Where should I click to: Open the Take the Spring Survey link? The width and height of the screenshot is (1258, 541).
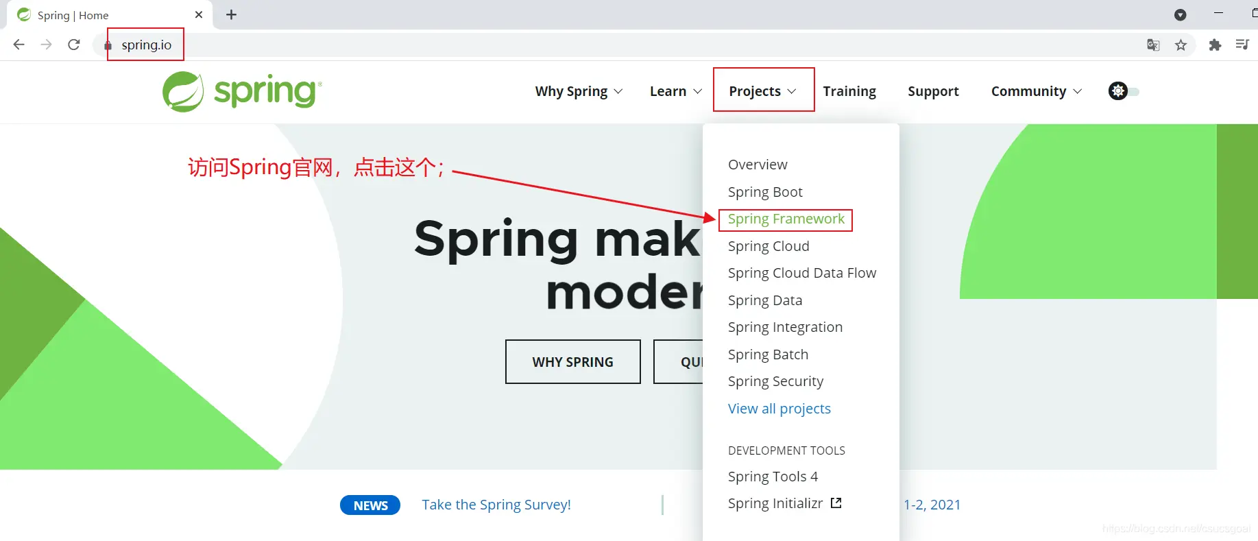[496, 505]
